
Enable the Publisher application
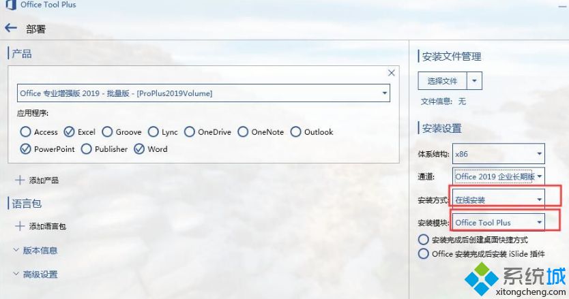[86, 149]
